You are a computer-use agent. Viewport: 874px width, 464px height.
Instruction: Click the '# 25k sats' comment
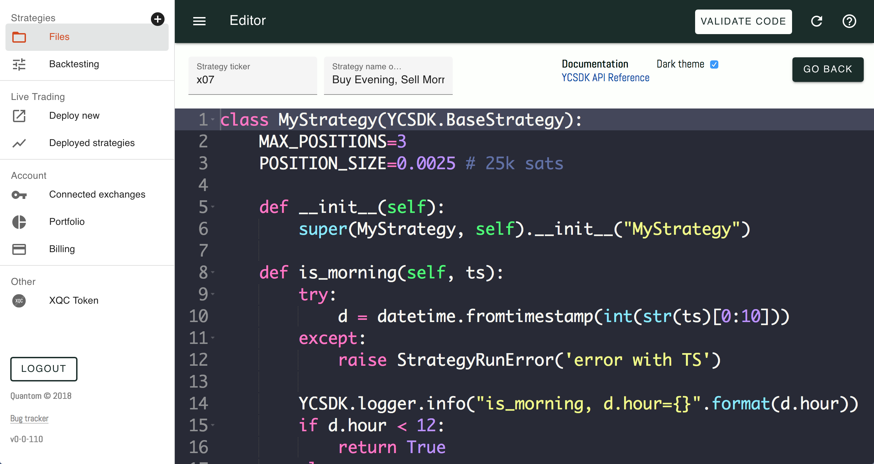(x=514, y=163)
